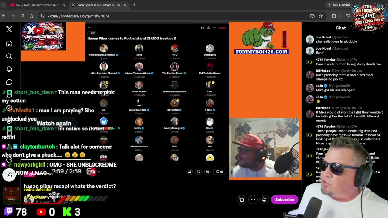Open K-GAR's listener avatar

click(x=210, y=103)
